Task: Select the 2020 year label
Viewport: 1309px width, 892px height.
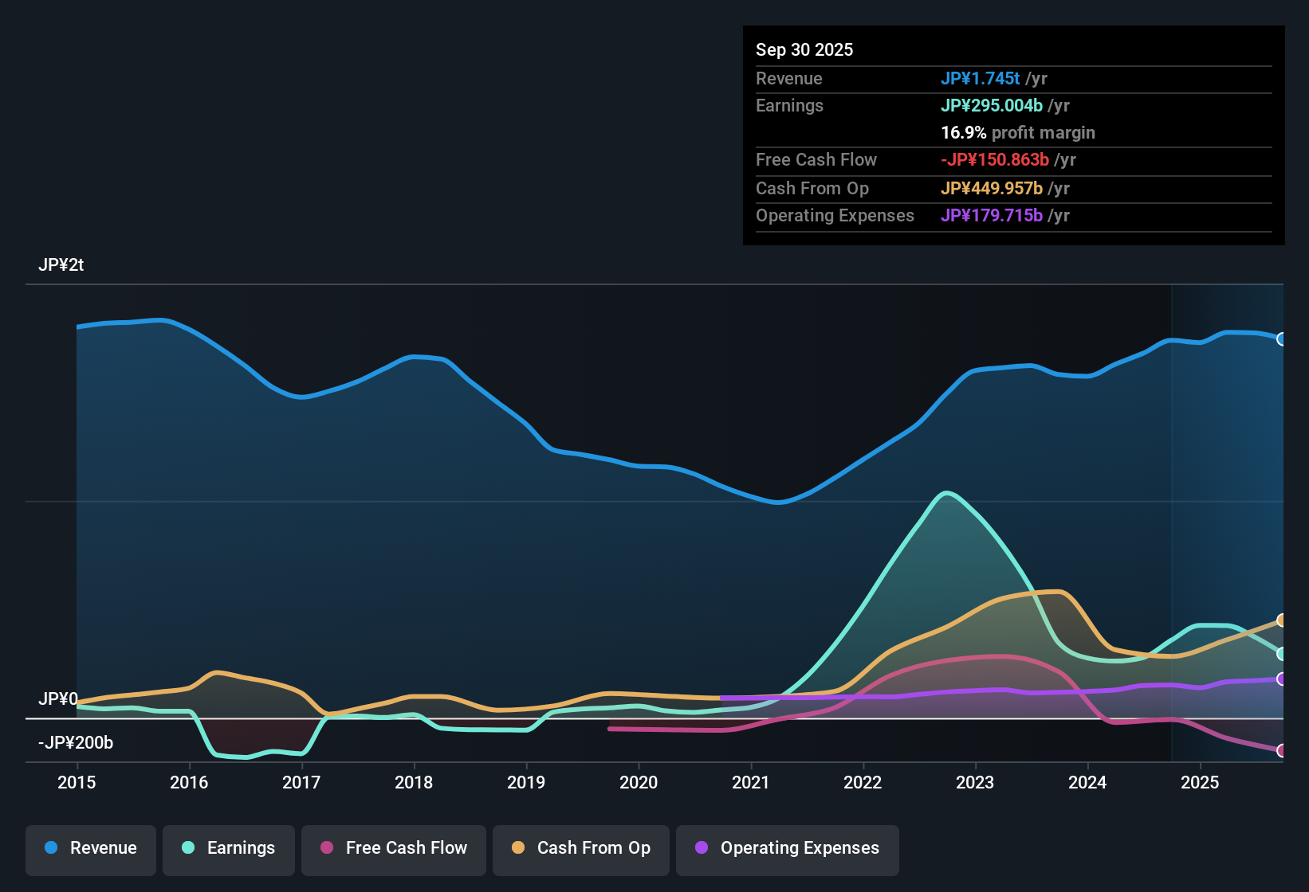Action: tap(639, 783)
